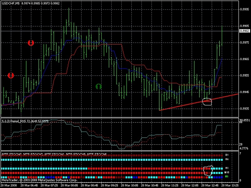Click the 0.9965 price axis label

(x=245, y=59)
